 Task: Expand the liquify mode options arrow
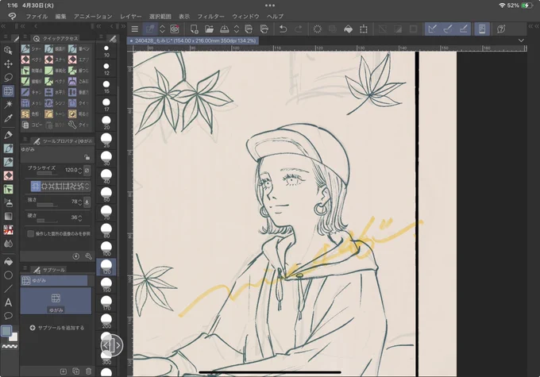[x=87, y=187]
